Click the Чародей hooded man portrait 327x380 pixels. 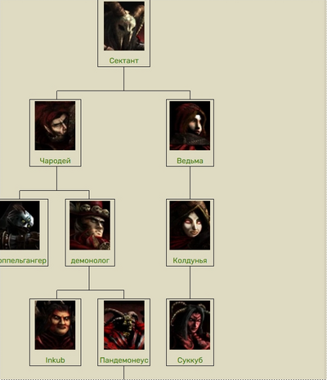[x=55, y=126]
